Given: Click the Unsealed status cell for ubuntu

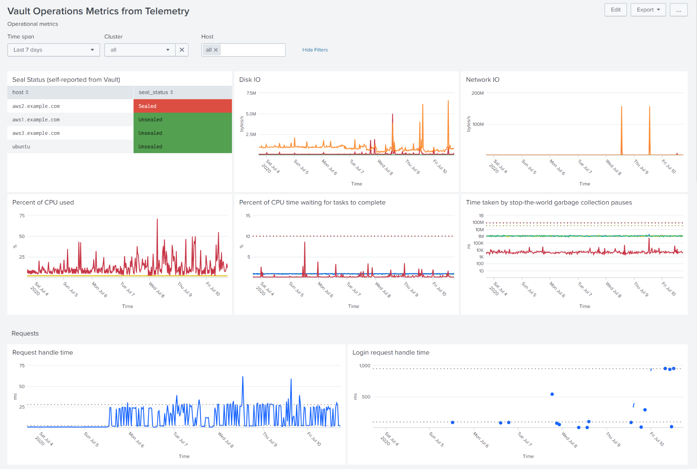Looking at the screenshot, I should (x=182, y=146).
